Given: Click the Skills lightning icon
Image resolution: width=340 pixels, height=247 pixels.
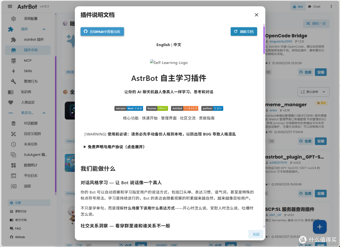Looking at the screenshot, I should (14, 71).
